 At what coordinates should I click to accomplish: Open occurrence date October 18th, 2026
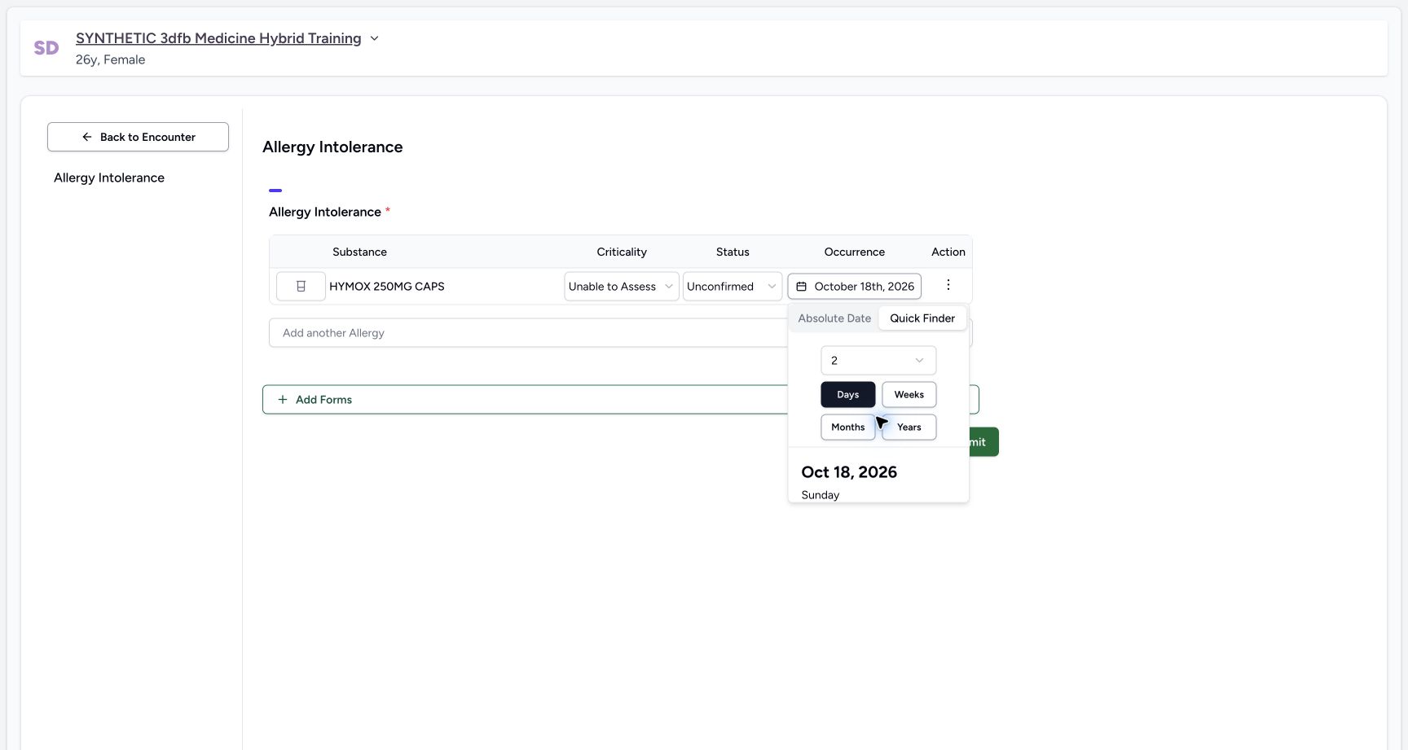854,287
